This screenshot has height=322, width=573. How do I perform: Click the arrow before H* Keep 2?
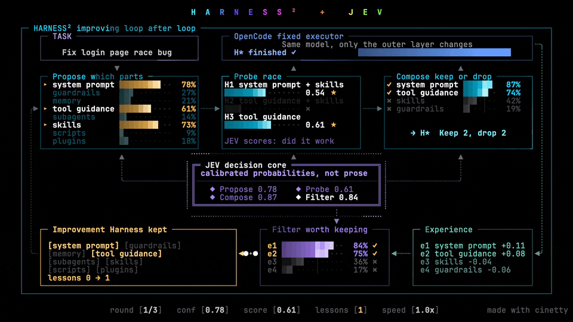click(x=413, y=133)
